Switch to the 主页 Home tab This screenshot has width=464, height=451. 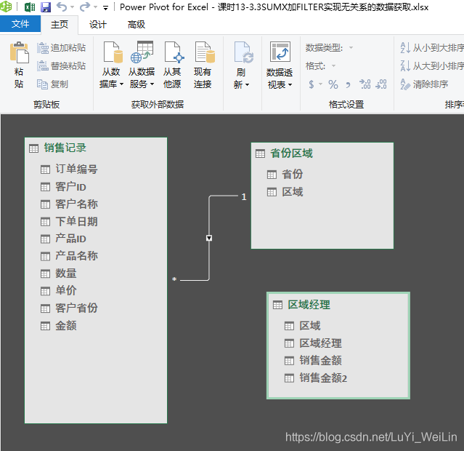click(60, 25)
